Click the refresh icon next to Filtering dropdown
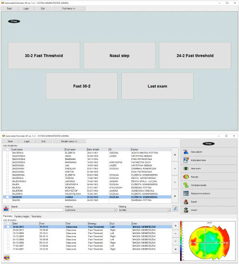239x264 pixels. [175, 208]
